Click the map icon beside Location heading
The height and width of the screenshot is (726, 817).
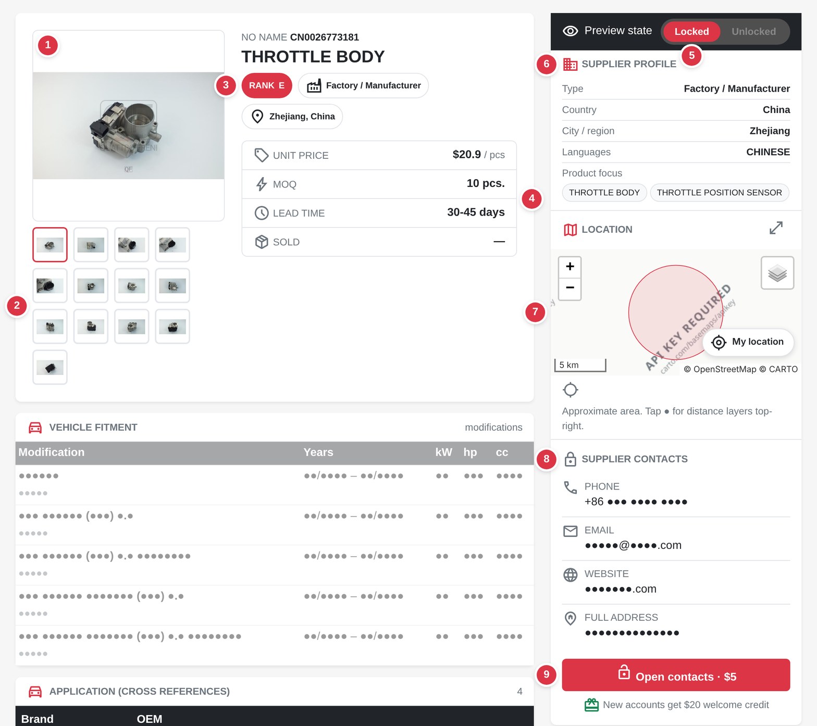point(570,230)
